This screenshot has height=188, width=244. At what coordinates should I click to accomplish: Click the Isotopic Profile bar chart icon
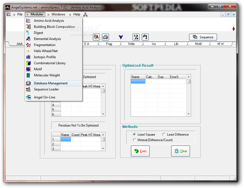28,57
